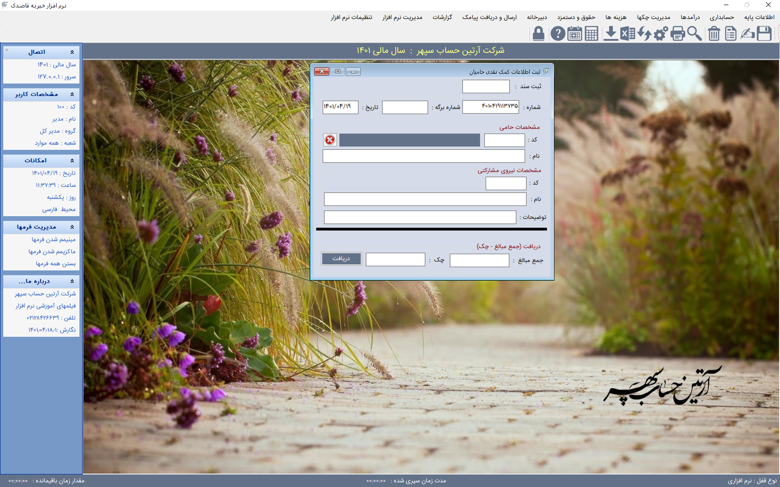Click the red X clear button beside the sponsor code
The height and width of the screenshot is (487, 780).
click(x=330, y=140)
